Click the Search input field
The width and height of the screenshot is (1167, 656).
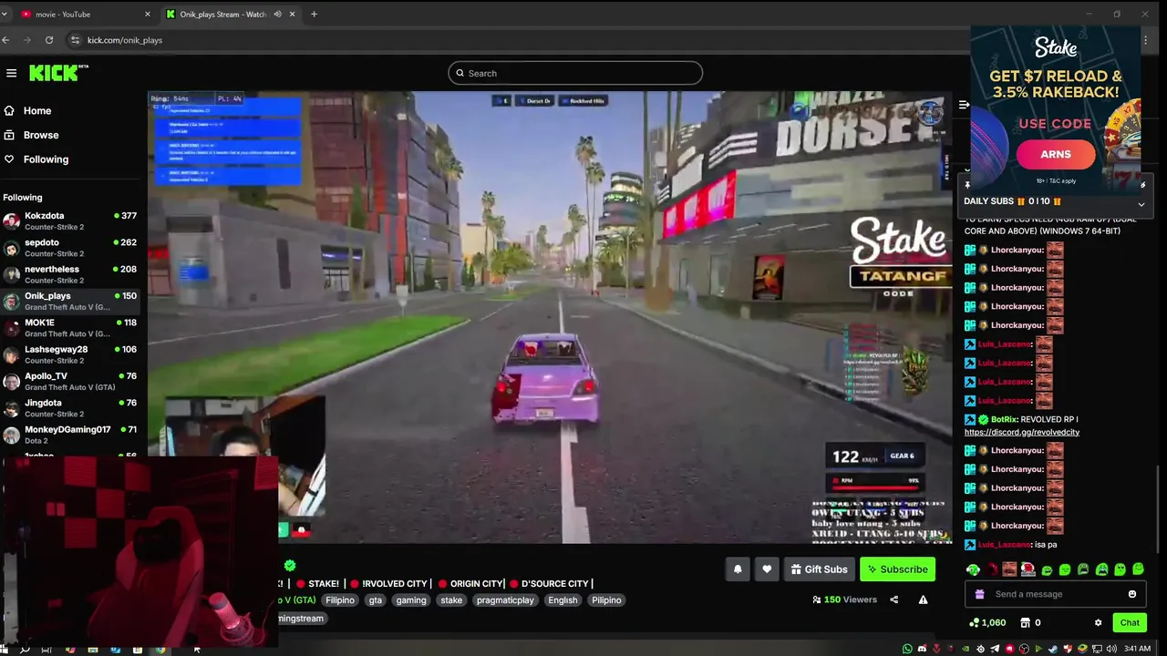coord(575,73)
